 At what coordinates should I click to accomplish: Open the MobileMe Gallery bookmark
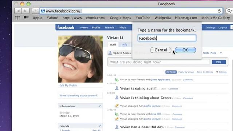tap(216, 18)
